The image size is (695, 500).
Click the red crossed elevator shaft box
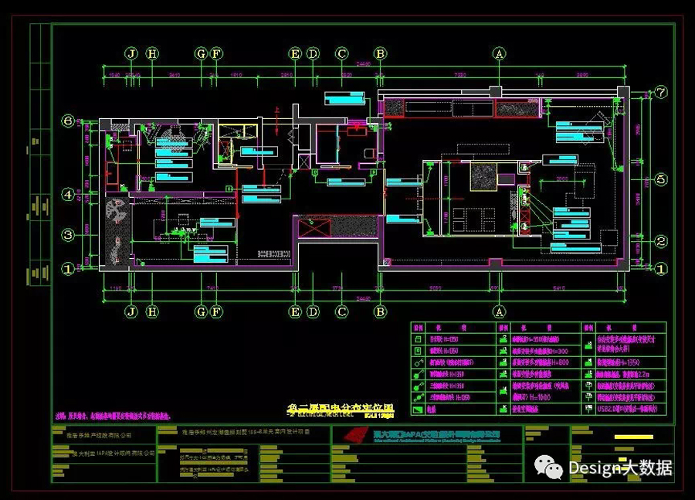click(x=313, y=226)
